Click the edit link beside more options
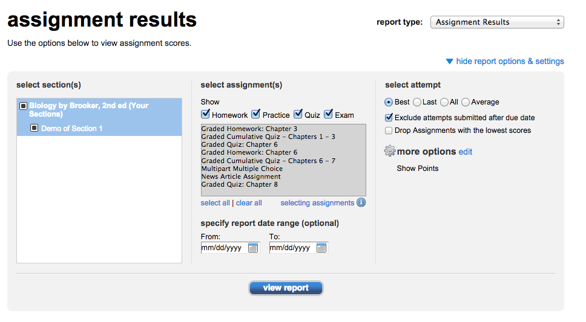The image size is (586, 322). [466, 152]
